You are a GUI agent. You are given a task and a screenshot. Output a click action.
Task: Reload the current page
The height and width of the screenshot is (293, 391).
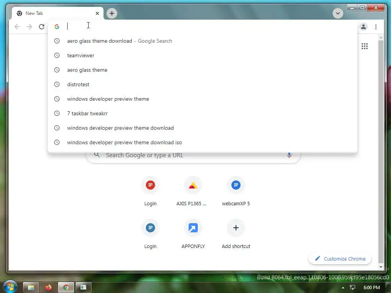click(x=42, y=27)
